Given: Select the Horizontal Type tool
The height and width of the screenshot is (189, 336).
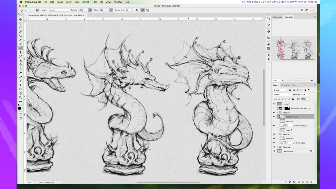Looking at the screenshot, I should (x=21, y=81).
